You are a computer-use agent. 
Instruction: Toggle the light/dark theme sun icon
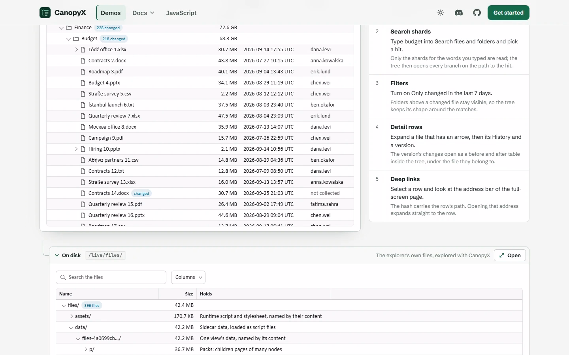(x=441, y=13)
